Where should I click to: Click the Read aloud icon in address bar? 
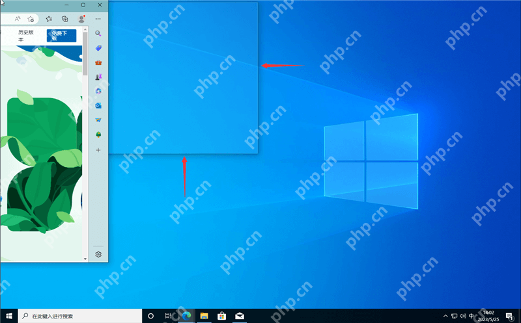click(x=18, y=19)
